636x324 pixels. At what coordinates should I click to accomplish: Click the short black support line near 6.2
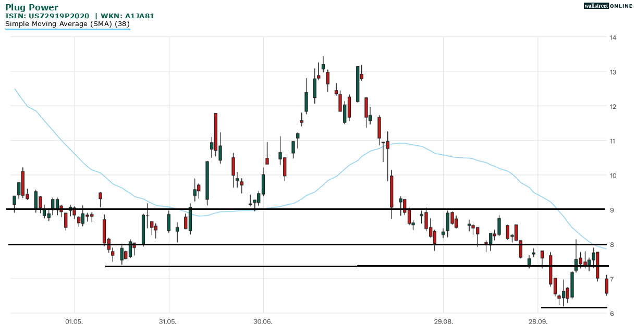573,307
